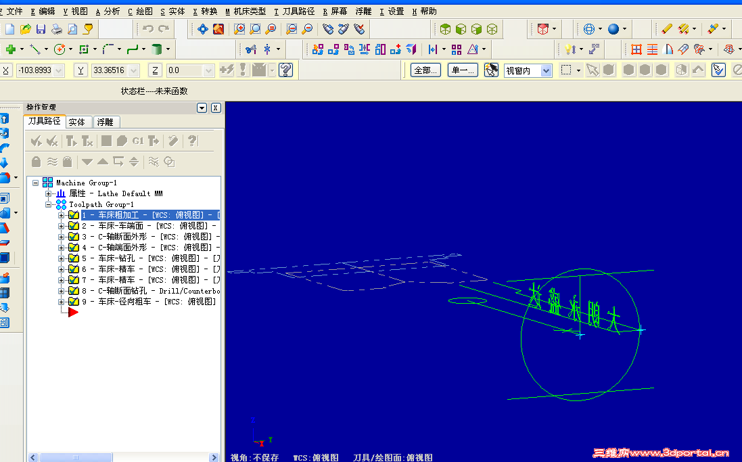Click the blue shaded sphere icon

click(x=613, y=29)
